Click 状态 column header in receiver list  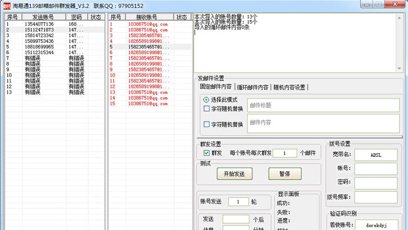(182, 17)
